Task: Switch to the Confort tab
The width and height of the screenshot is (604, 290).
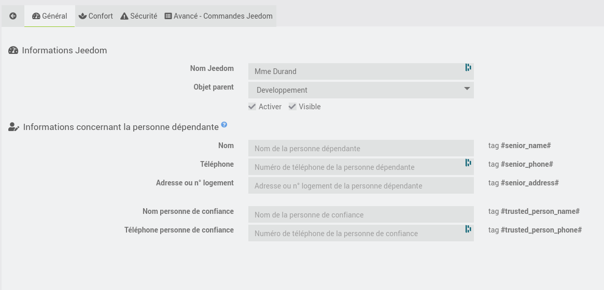Action: coord(95,16)
